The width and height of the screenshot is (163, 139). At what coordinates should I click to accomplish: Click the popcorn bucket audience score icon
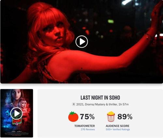(x=111, y=116)
